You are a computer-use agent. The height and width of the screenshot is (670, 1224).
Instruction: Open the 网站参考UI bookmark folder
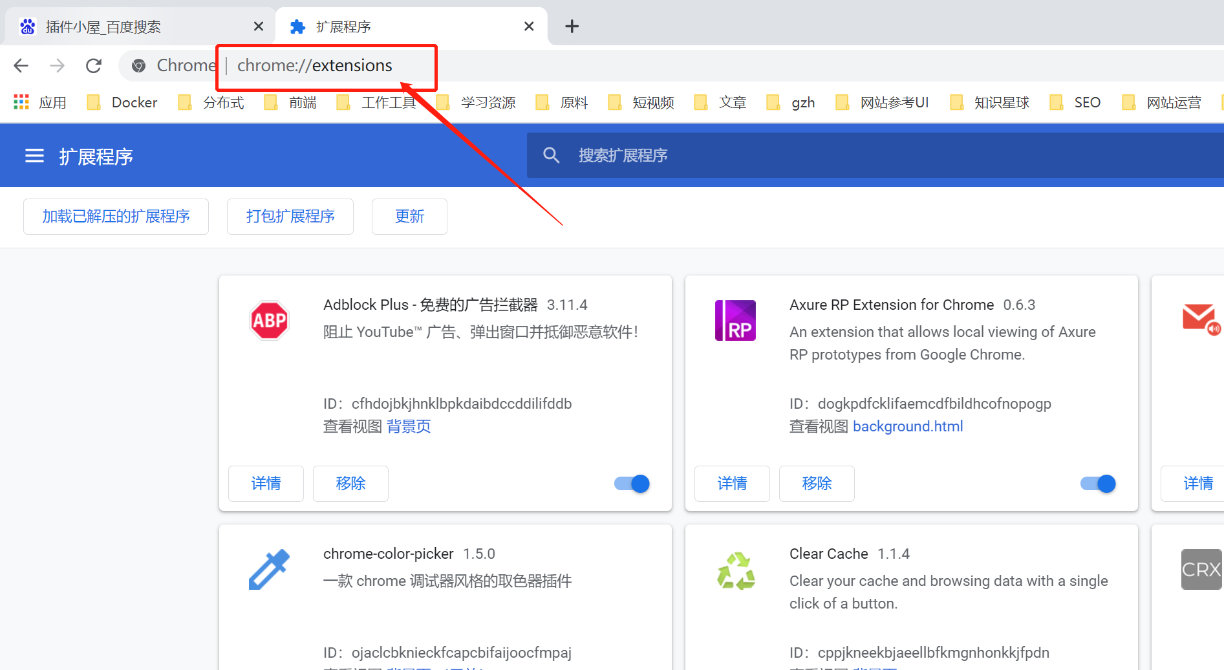[x=883, y=102]
